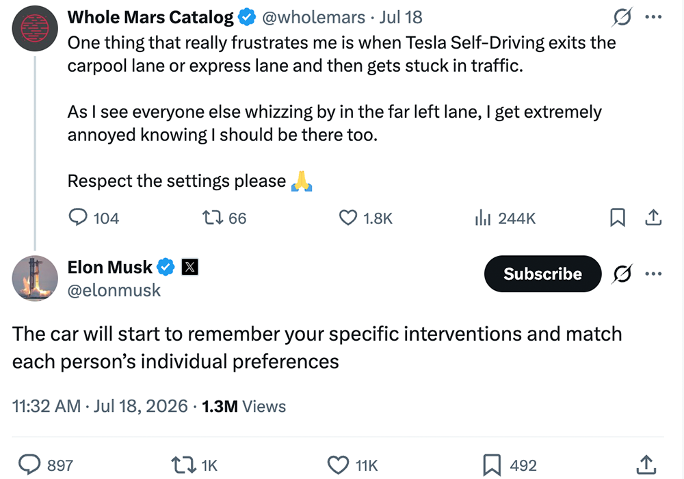Image resolution: width=684 pixels, height=479 pixels.
Task: Click the X affiliation badge next to Elon Musk
Action: [x=189, y=267]
